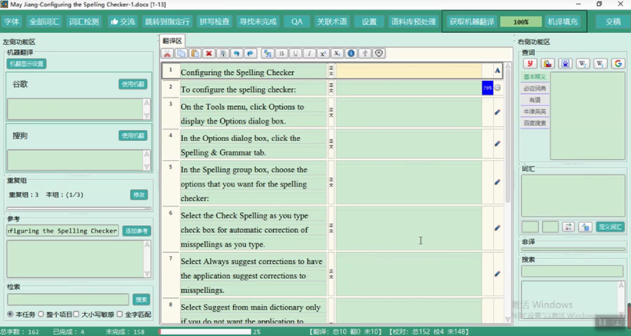Select the 整个项目 radio button
The height and width of the screenshot is (336, 631).
(41, 314)
